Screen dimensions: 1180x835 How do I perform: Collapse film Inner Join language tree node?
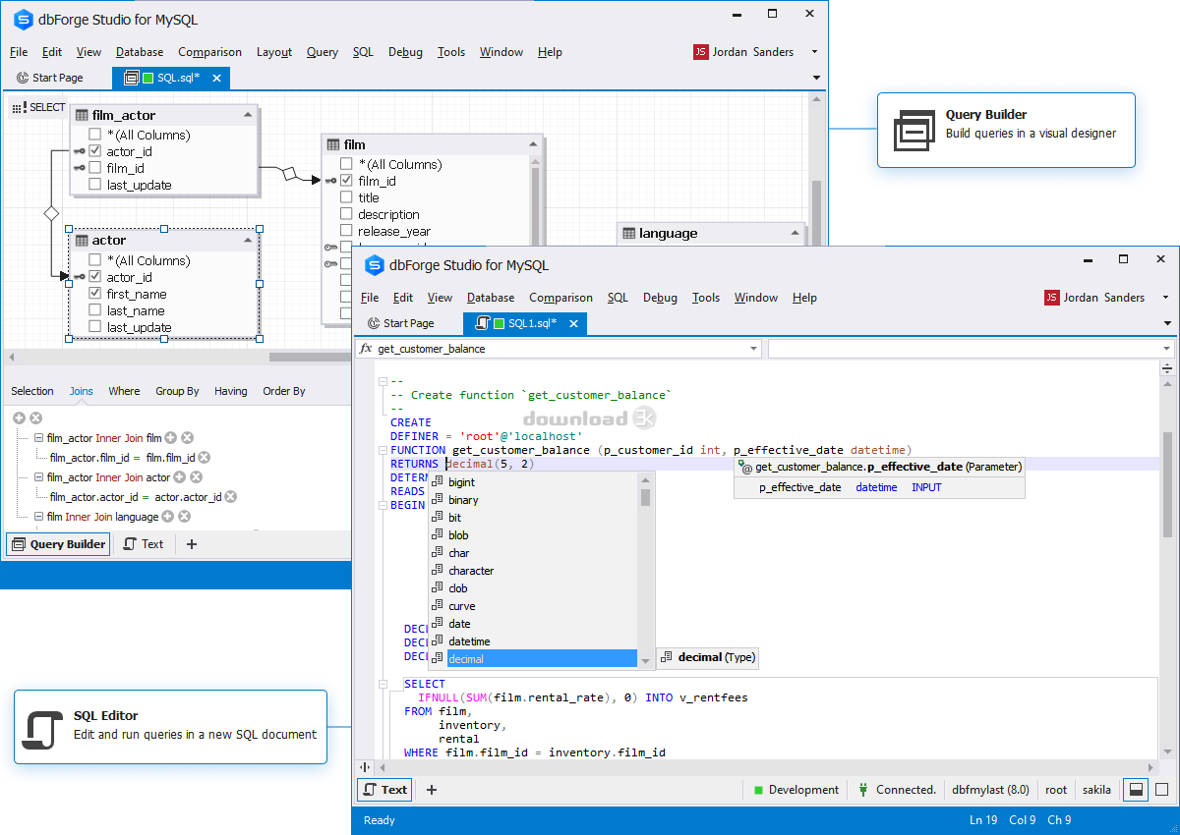point(38,517)
